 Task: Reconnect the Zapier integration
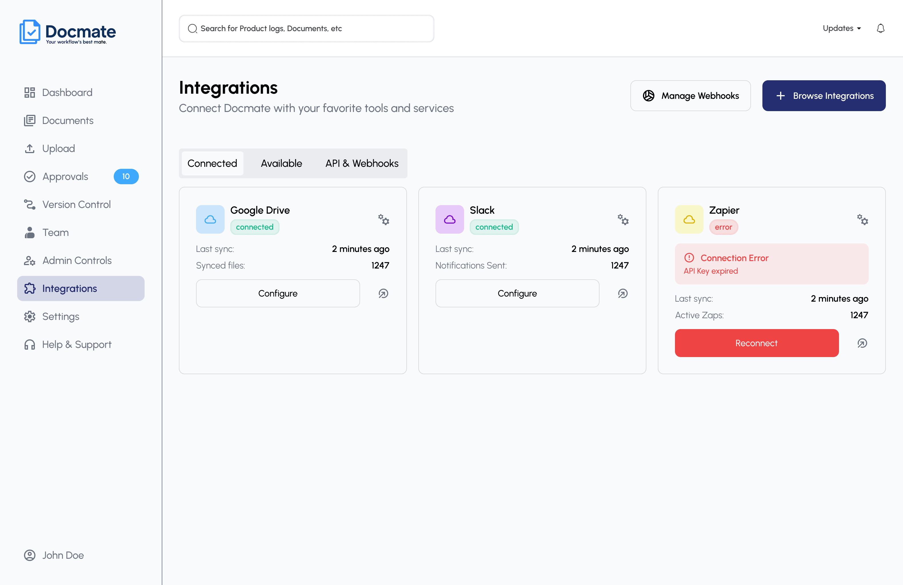756,343
